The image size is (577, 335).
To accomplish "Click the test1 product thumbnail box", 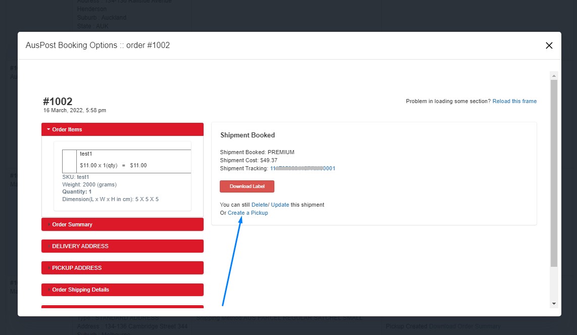I will coord(69,161).
